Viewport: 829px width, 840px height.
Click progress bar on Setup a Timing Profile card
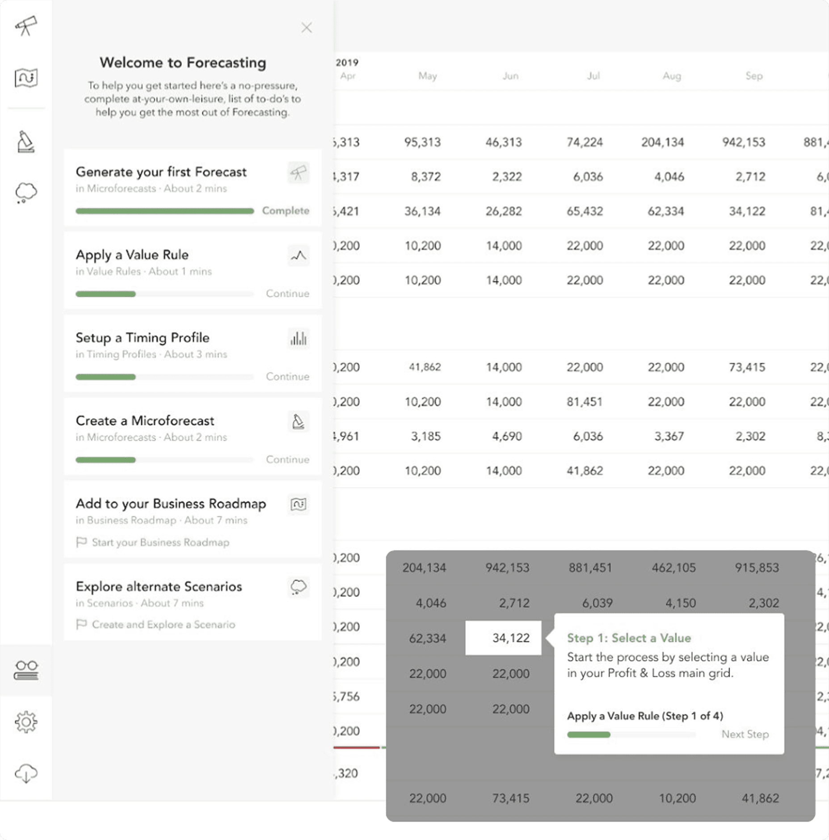164,377
